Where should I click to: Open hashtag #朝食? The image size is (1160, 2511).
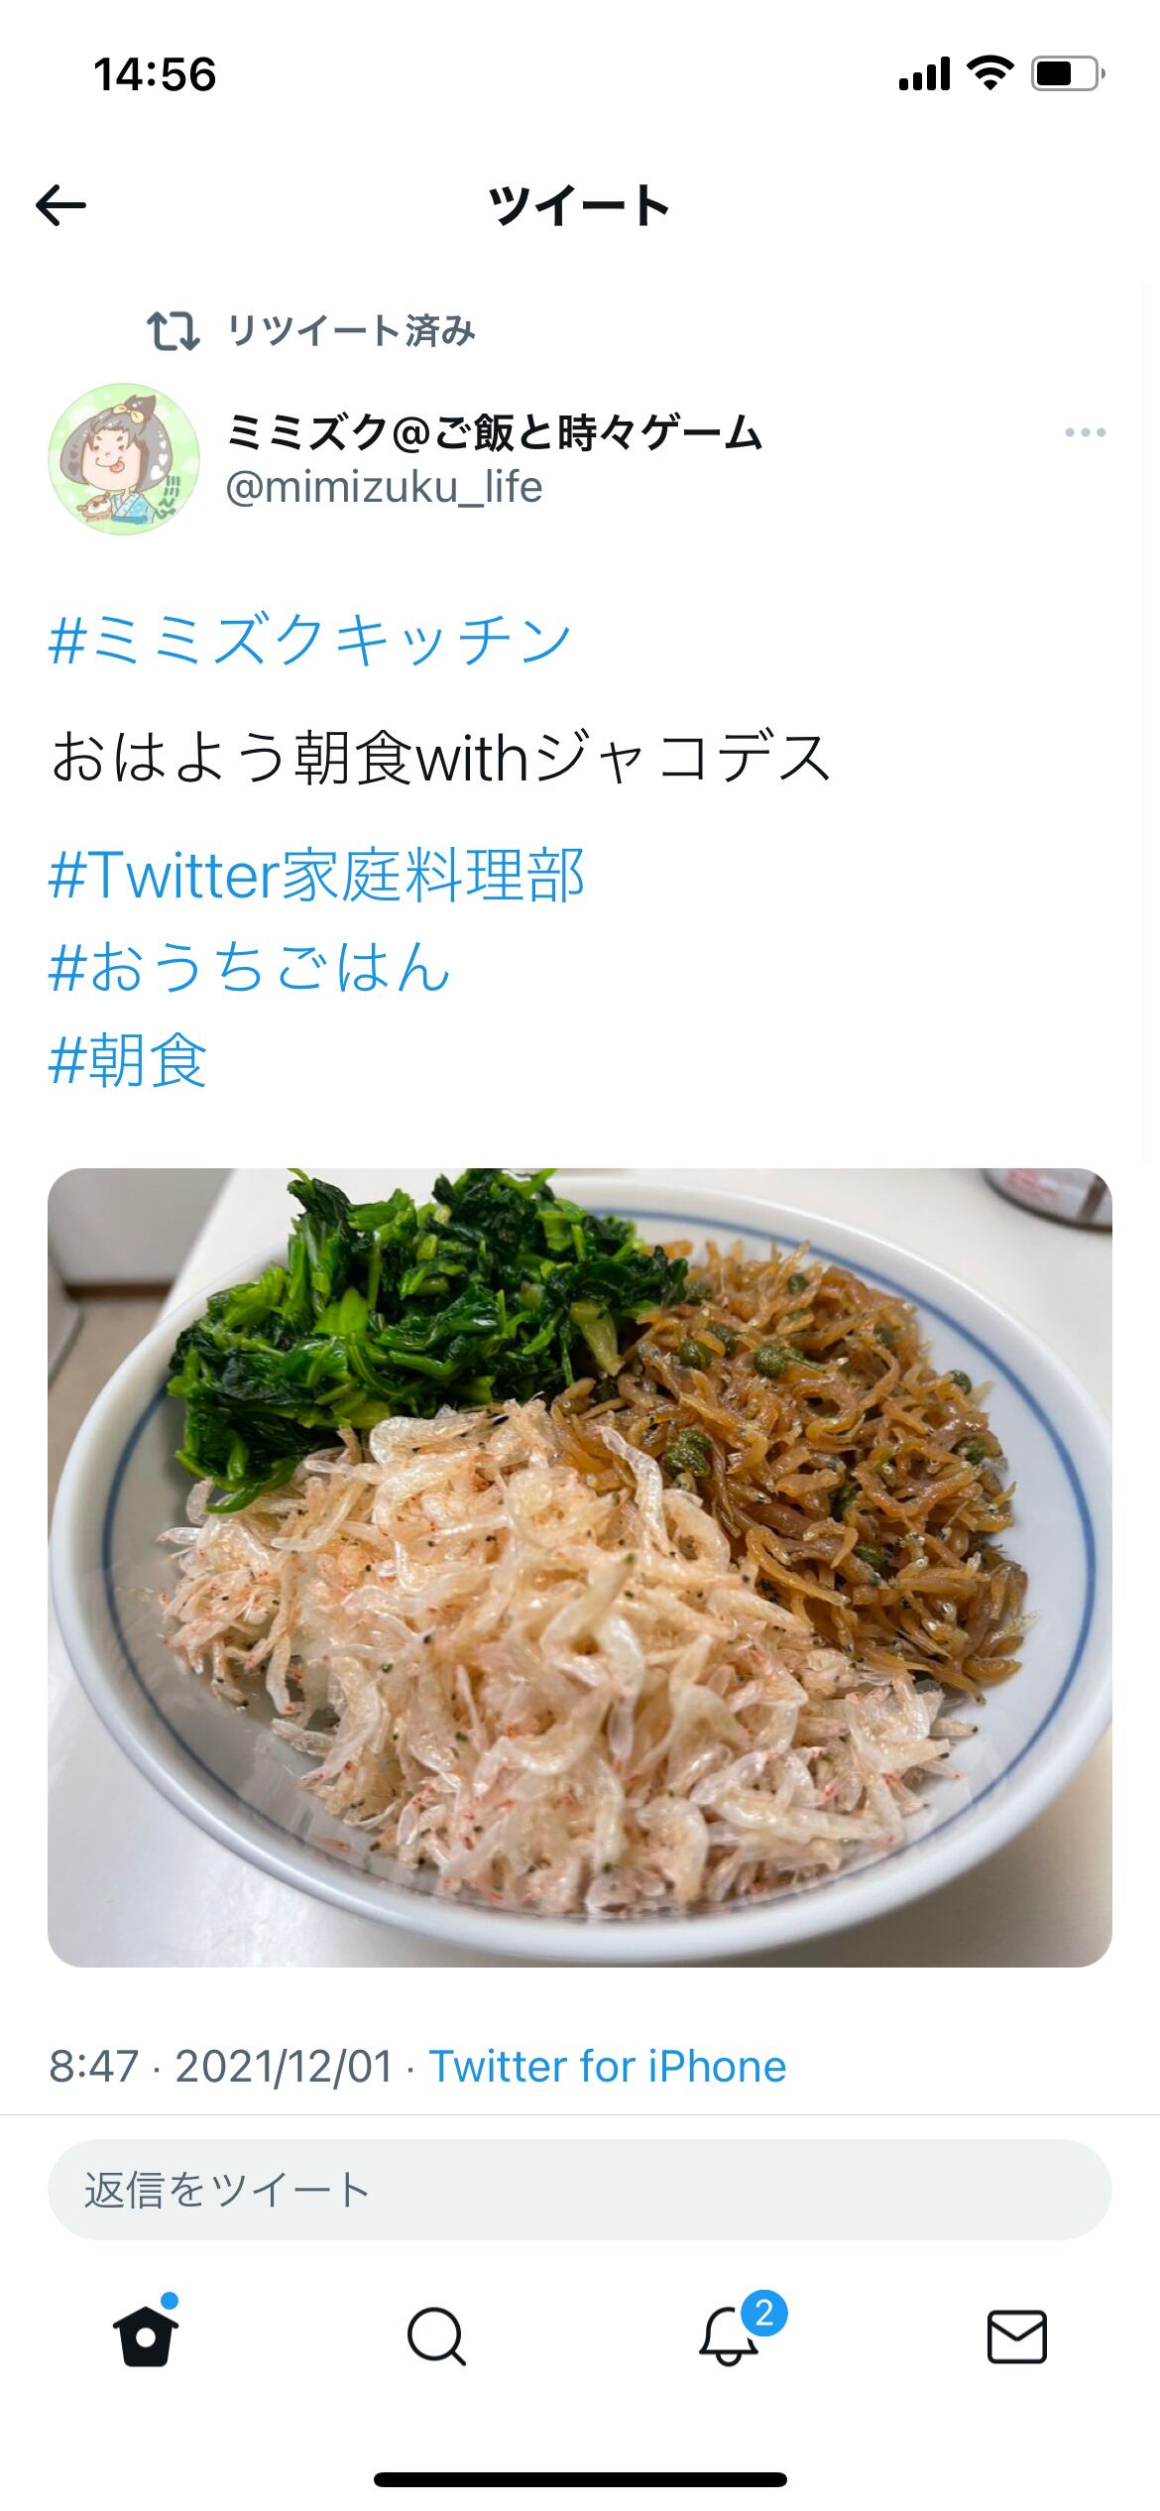pyautogui.click(x=128, y=1060)
